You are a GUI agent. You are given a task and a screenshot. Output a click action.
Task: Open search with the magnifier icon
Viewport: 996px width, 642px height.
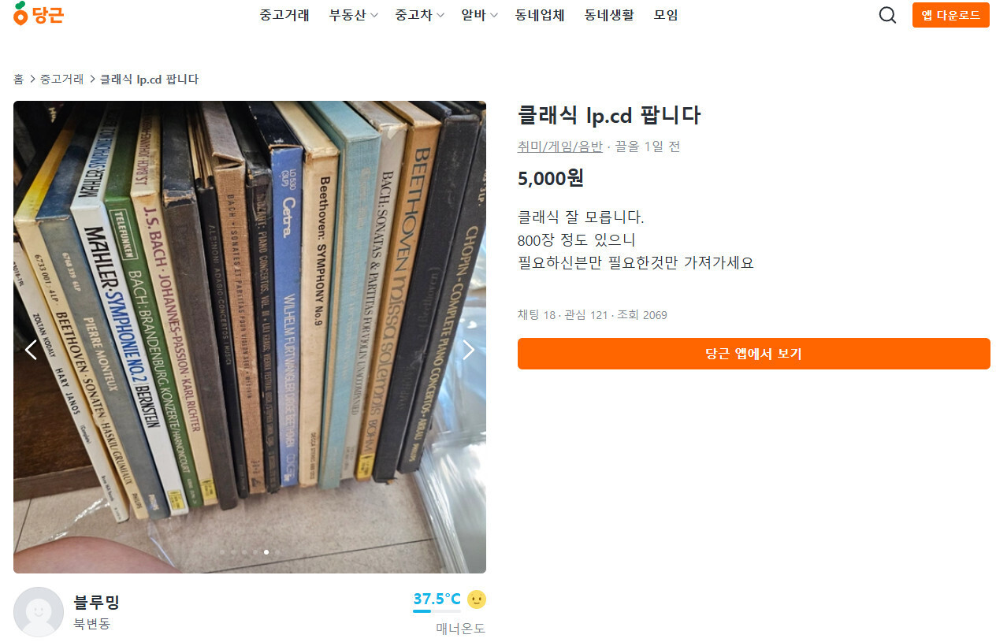pos(887,15)
